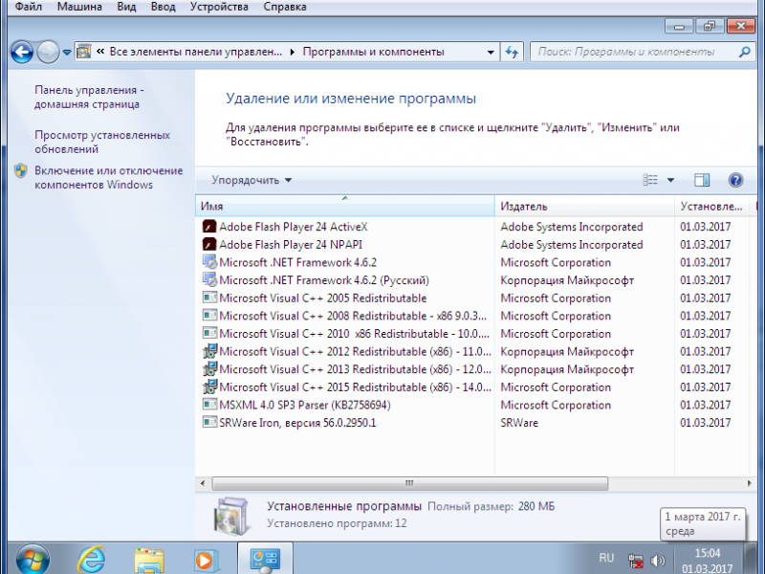This screenshot has height=574, width=765.
Task: Open the 'Файл' menu
Action: 29,7
